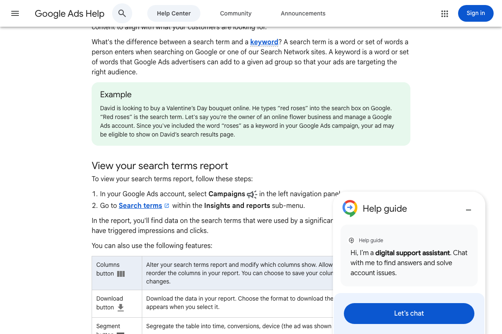Click the 'Segment' table cell
Screen dimensions: 502x334
pos(117,326)
